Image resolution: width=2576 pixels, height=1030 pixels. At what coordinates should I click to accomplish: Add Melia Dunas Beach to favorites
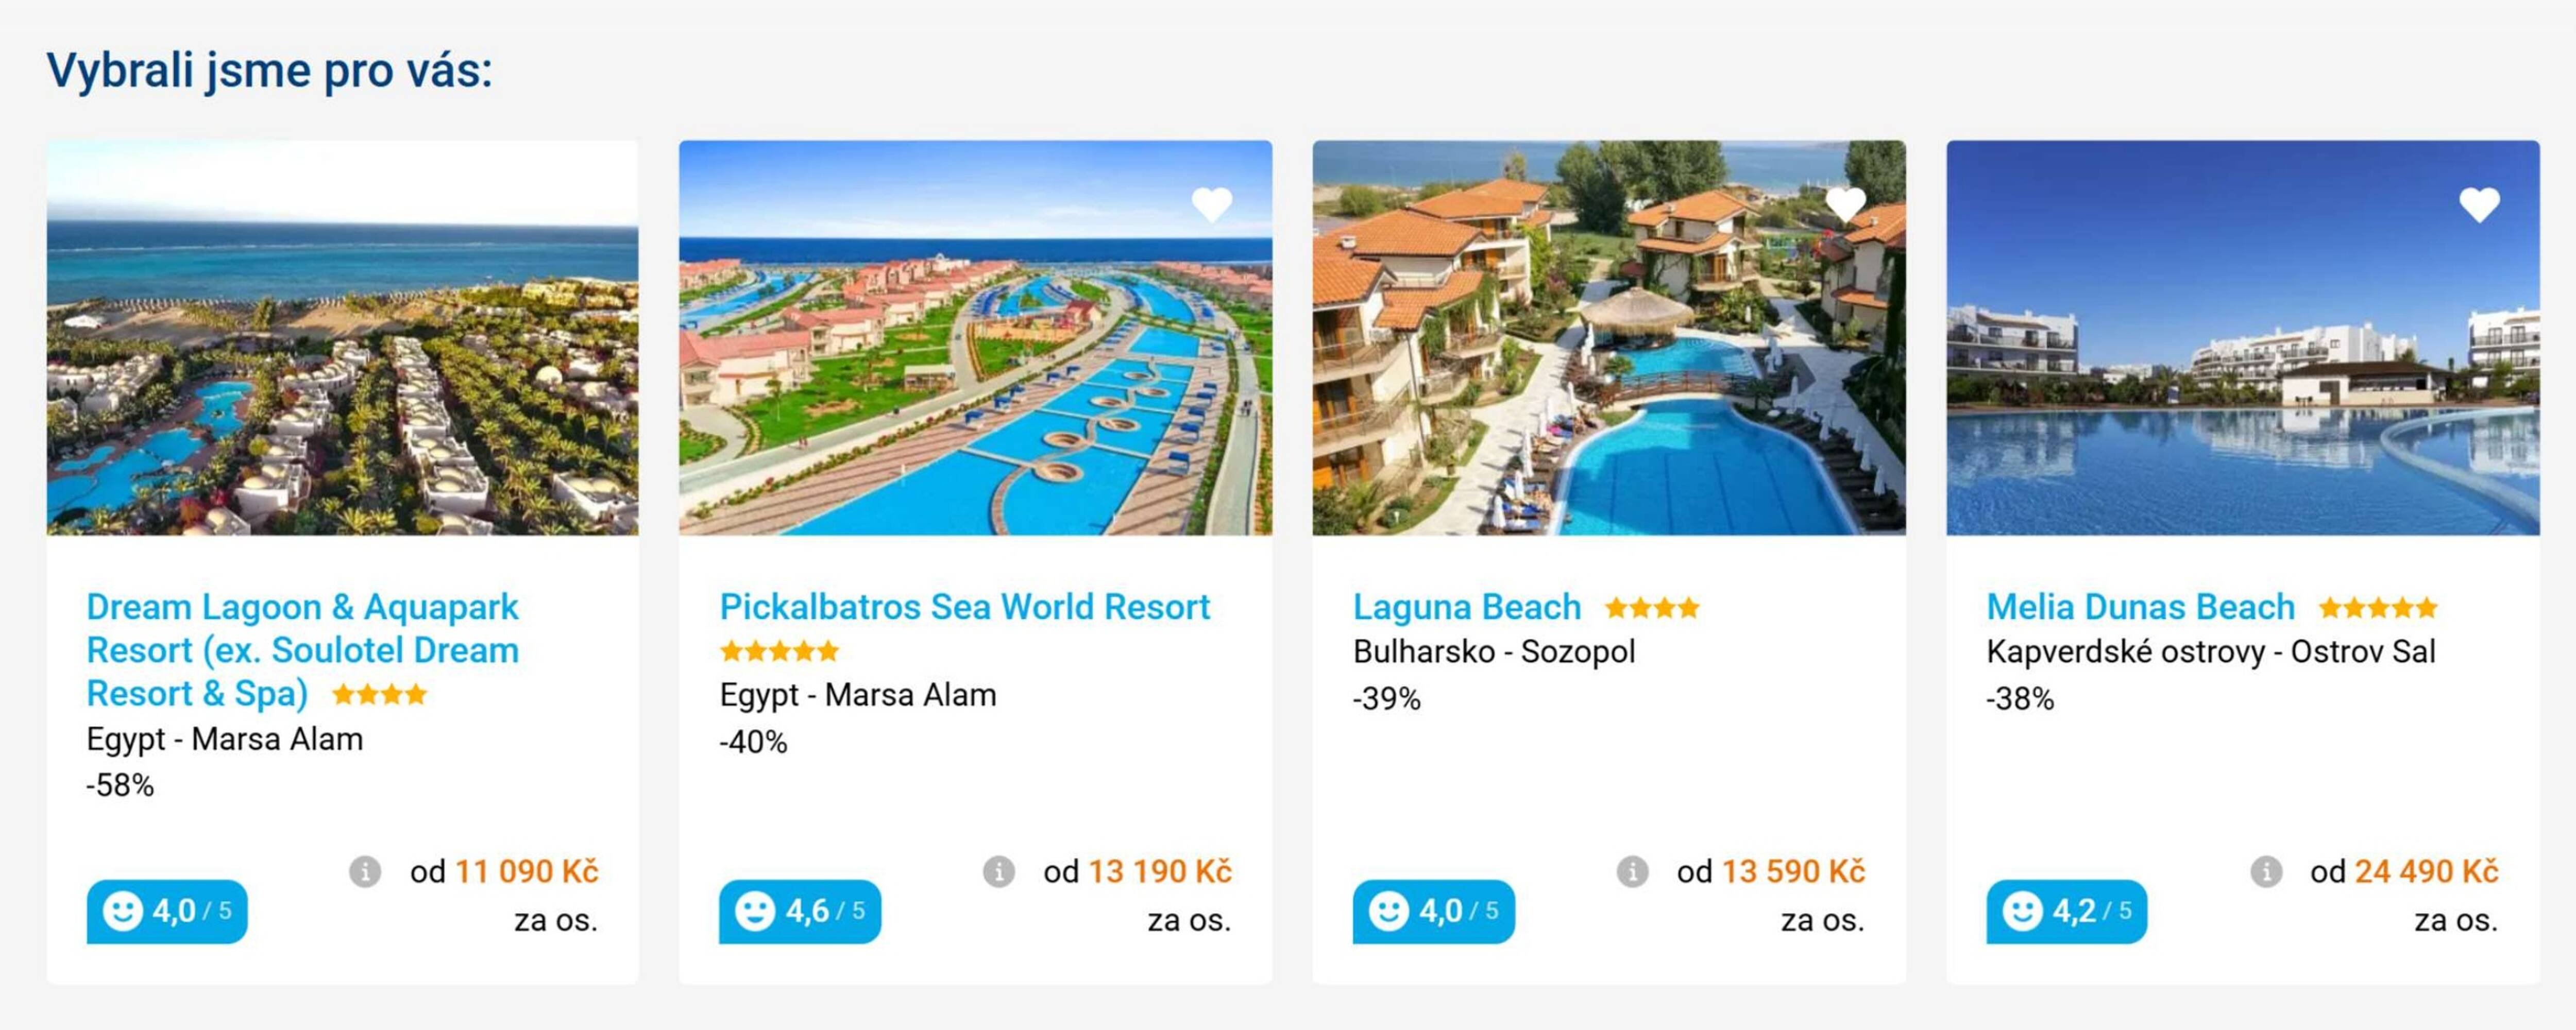point(2479,205)
